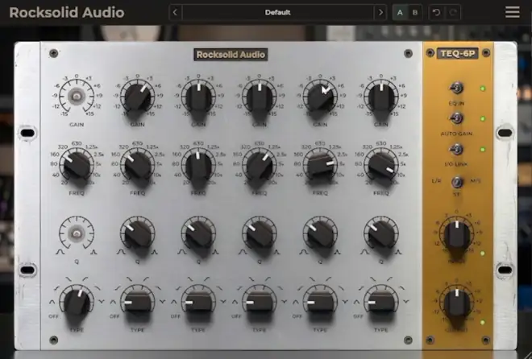532x359 pixels.
Task: Flip the EQ IN toggle switch
Action: [456, 89]
